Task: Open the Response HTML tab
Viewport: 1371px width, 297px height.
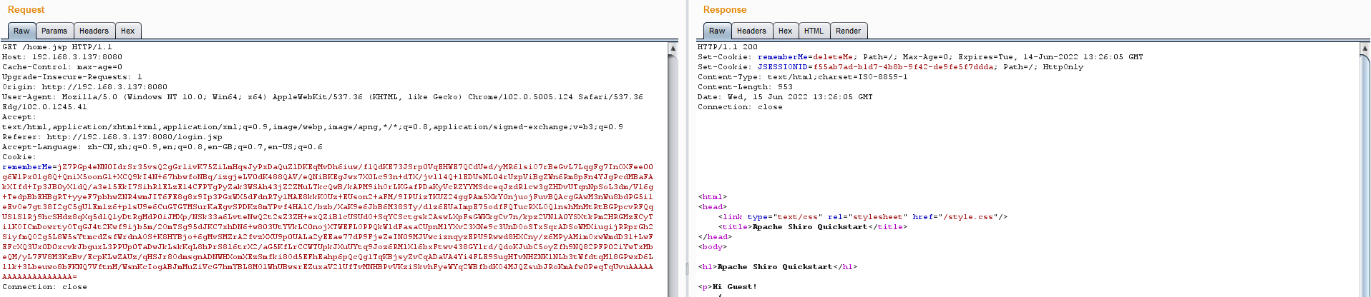Action: click(814, 31)
